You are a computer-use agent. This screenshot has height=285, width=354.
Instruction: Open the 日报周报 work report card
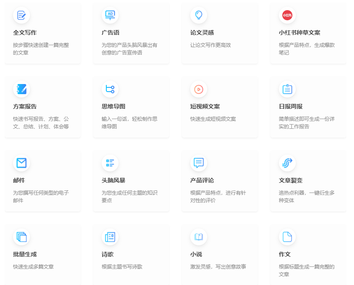coord(308,106)
